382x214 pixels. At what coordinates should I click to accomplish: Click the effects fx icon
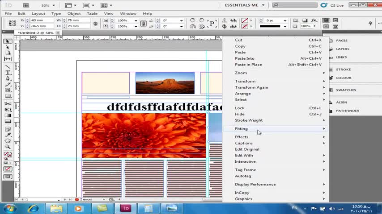(x=314, y=20)
